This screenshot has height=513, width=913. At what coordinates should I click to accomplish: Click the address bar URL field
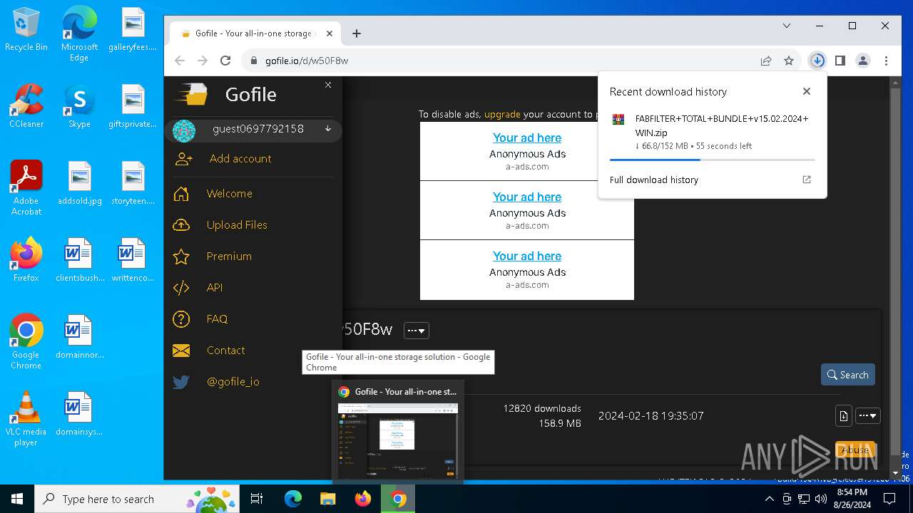point(499,61)
